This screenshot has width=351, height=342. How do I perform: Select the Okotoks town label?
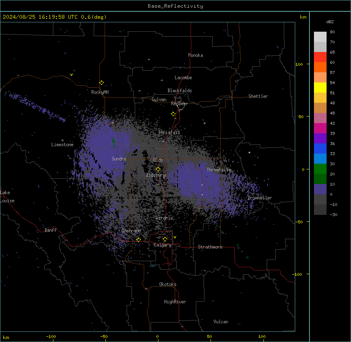[x=168, y=284]
